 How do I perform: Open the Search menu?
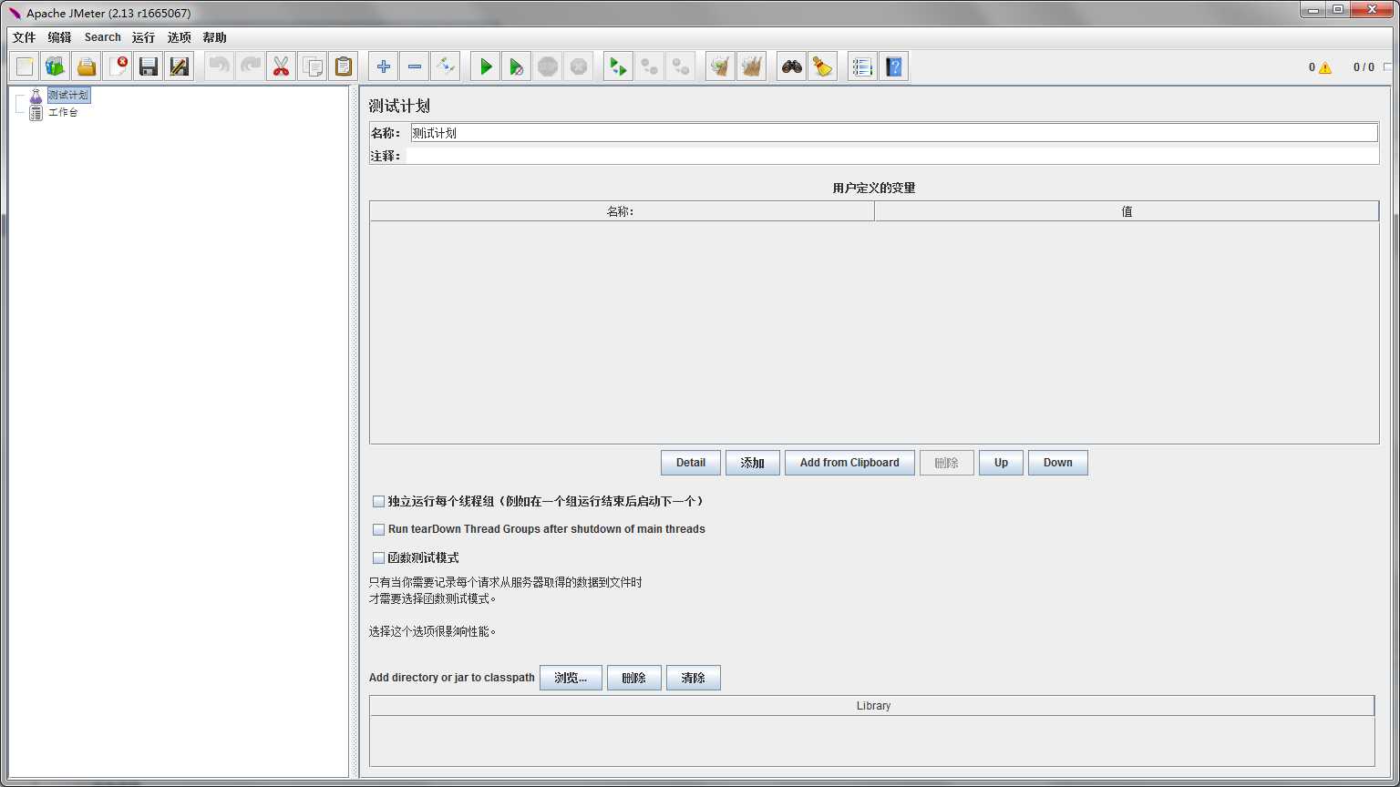point(103,37)
